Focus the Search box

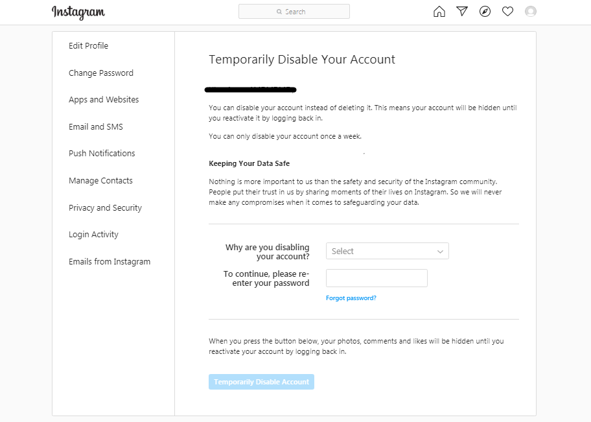[x=294, y=12]
